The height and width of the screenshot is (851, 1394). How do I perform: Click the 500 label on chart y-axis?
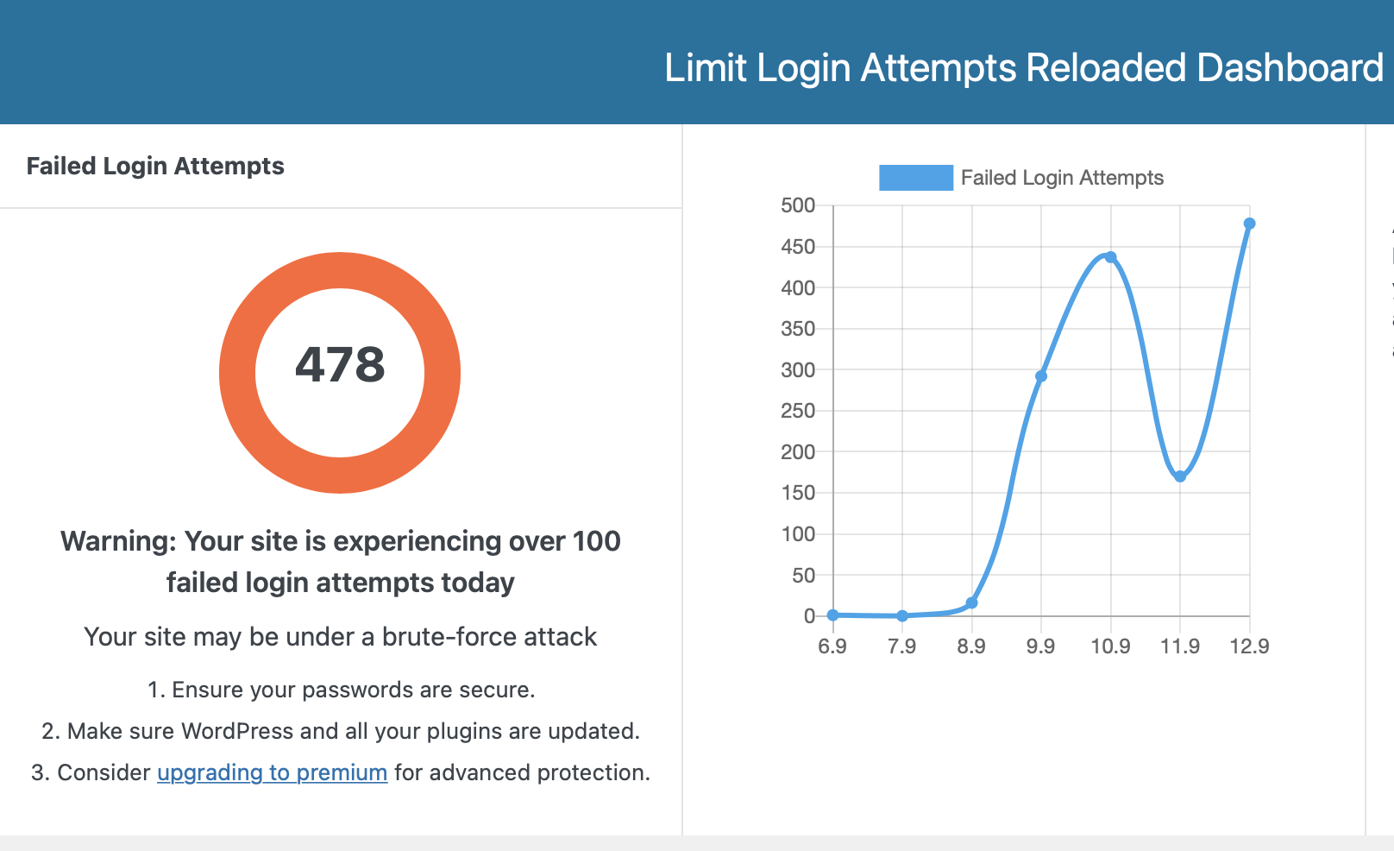pyautogui.click(x=798, y=205)
